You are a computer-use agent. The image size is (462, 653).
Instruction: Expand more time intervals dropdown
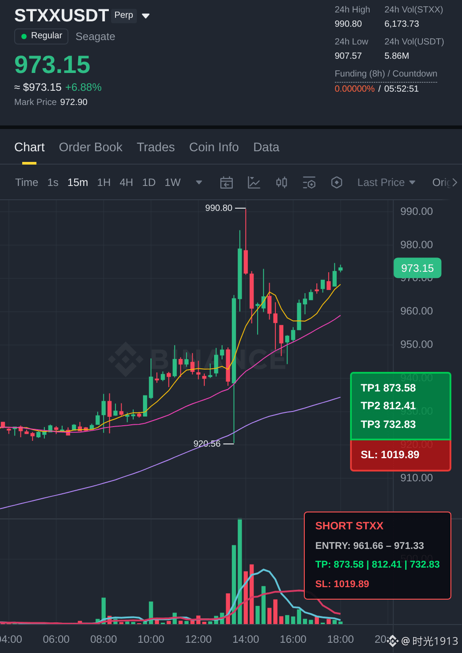(x=199, y=182)
